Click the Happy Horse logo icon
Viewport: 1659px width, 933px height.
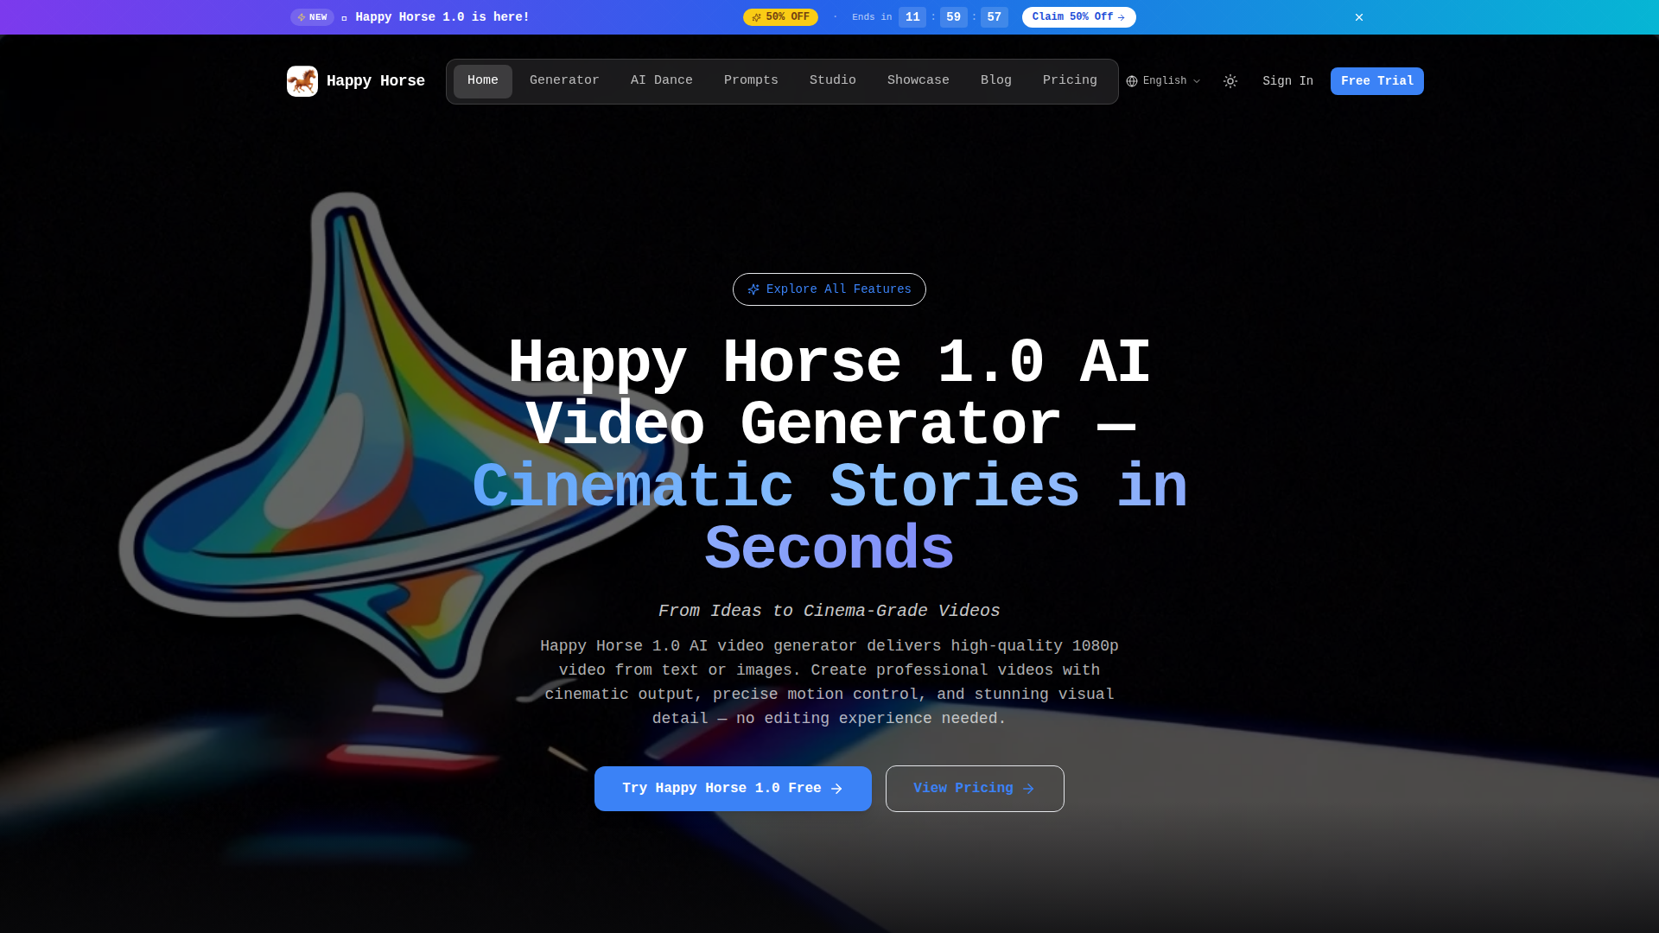click(x=302, y=81)
